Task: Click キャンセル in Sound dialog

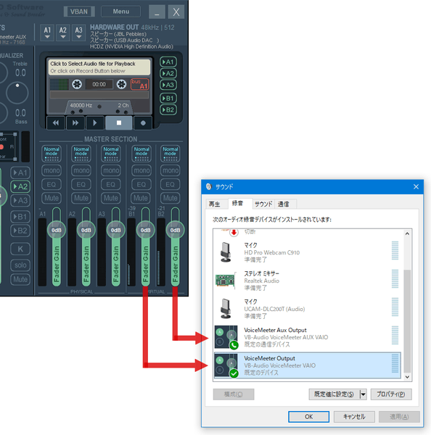Action: pyautogui.click(x=354, y=417)
